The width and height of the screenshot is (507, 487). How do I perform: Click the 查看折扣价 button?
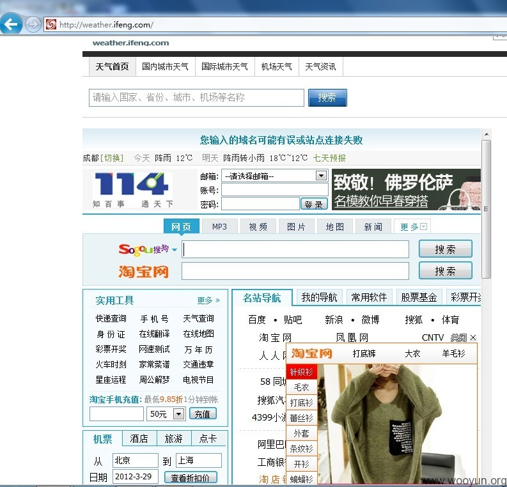[191, 477]
